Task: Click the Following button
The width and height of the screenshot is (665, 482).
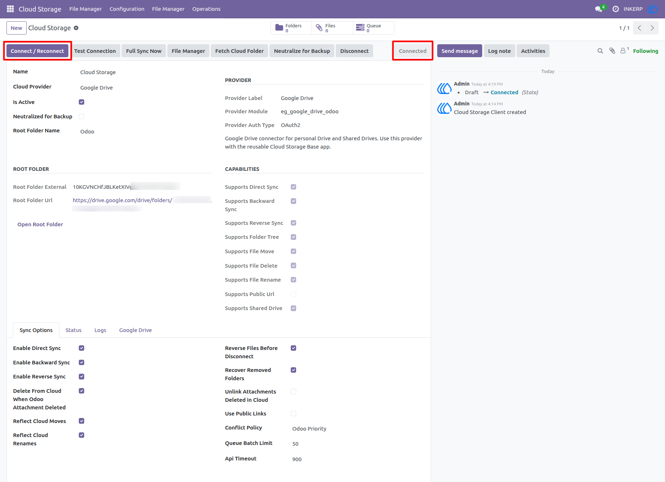Action: (x=646, y=51)
